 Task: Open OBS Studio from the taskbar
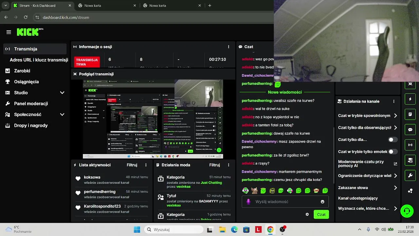282,229
